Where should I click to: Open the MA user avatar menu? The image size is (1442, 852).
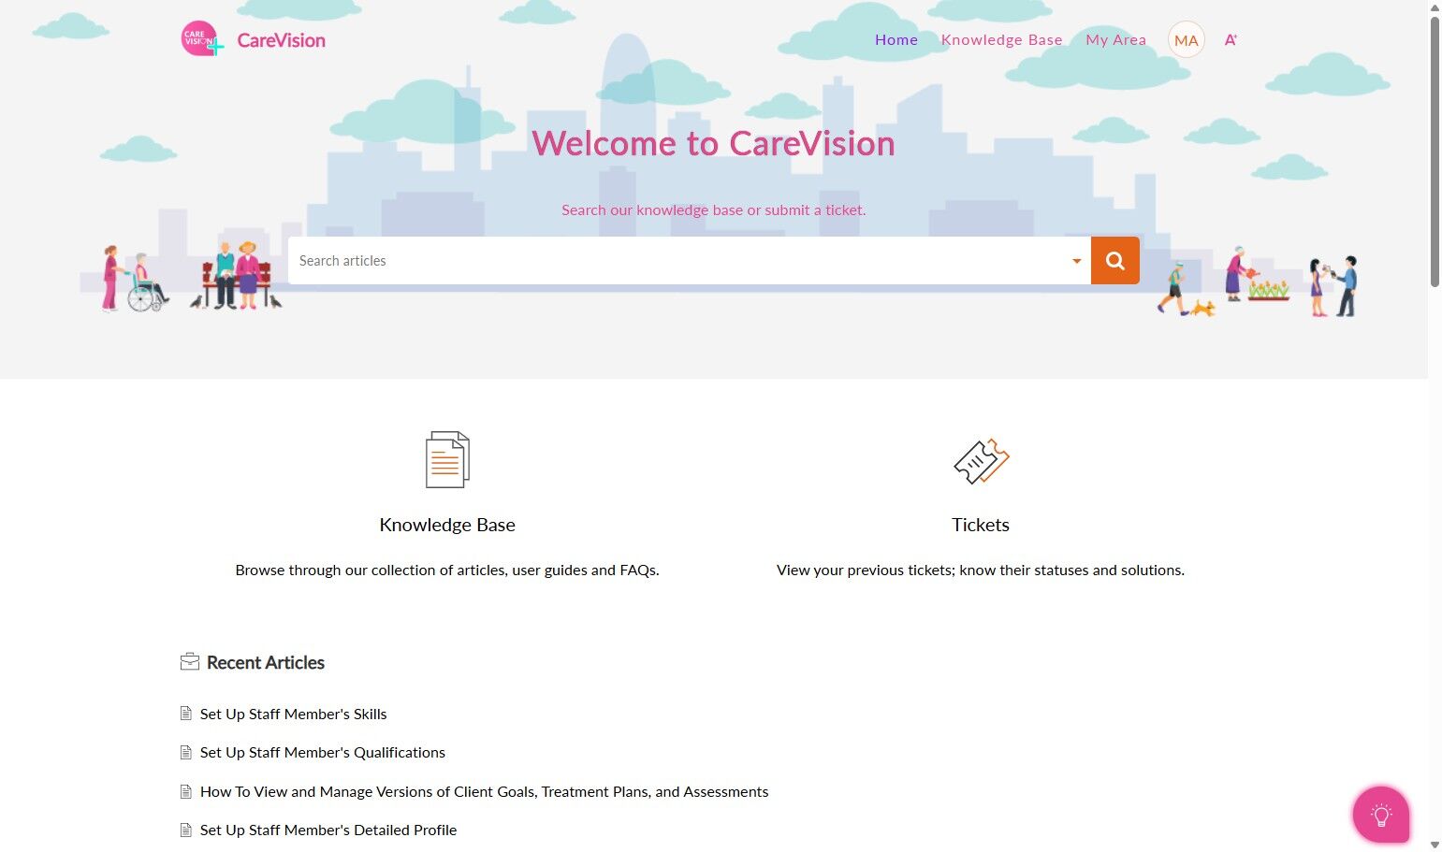tap(1186, 40)
